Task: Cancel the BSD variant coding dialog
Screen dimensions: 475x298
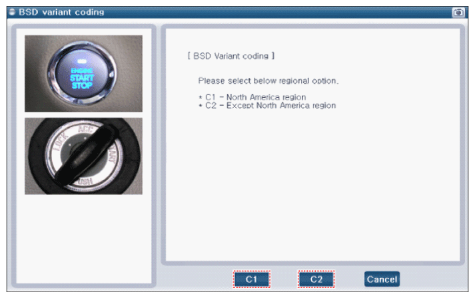Action: click(382, 279)
